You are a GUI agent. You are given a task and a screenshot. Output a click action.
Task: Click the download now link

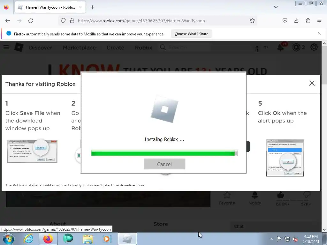pyautogui.click(x=132, y=185)
